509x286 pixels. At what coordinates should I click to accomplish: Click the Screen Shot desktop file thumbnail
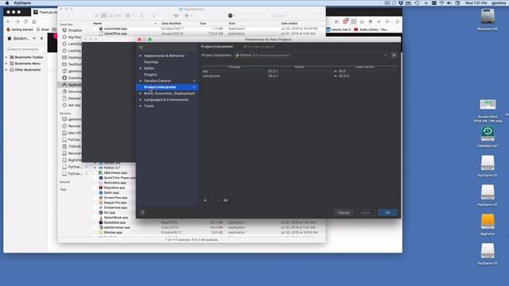[x=488, y=104]
